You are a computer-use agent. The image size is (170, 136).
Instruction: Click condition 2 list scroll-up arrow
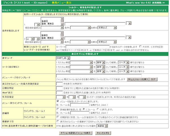click(62, 33)
